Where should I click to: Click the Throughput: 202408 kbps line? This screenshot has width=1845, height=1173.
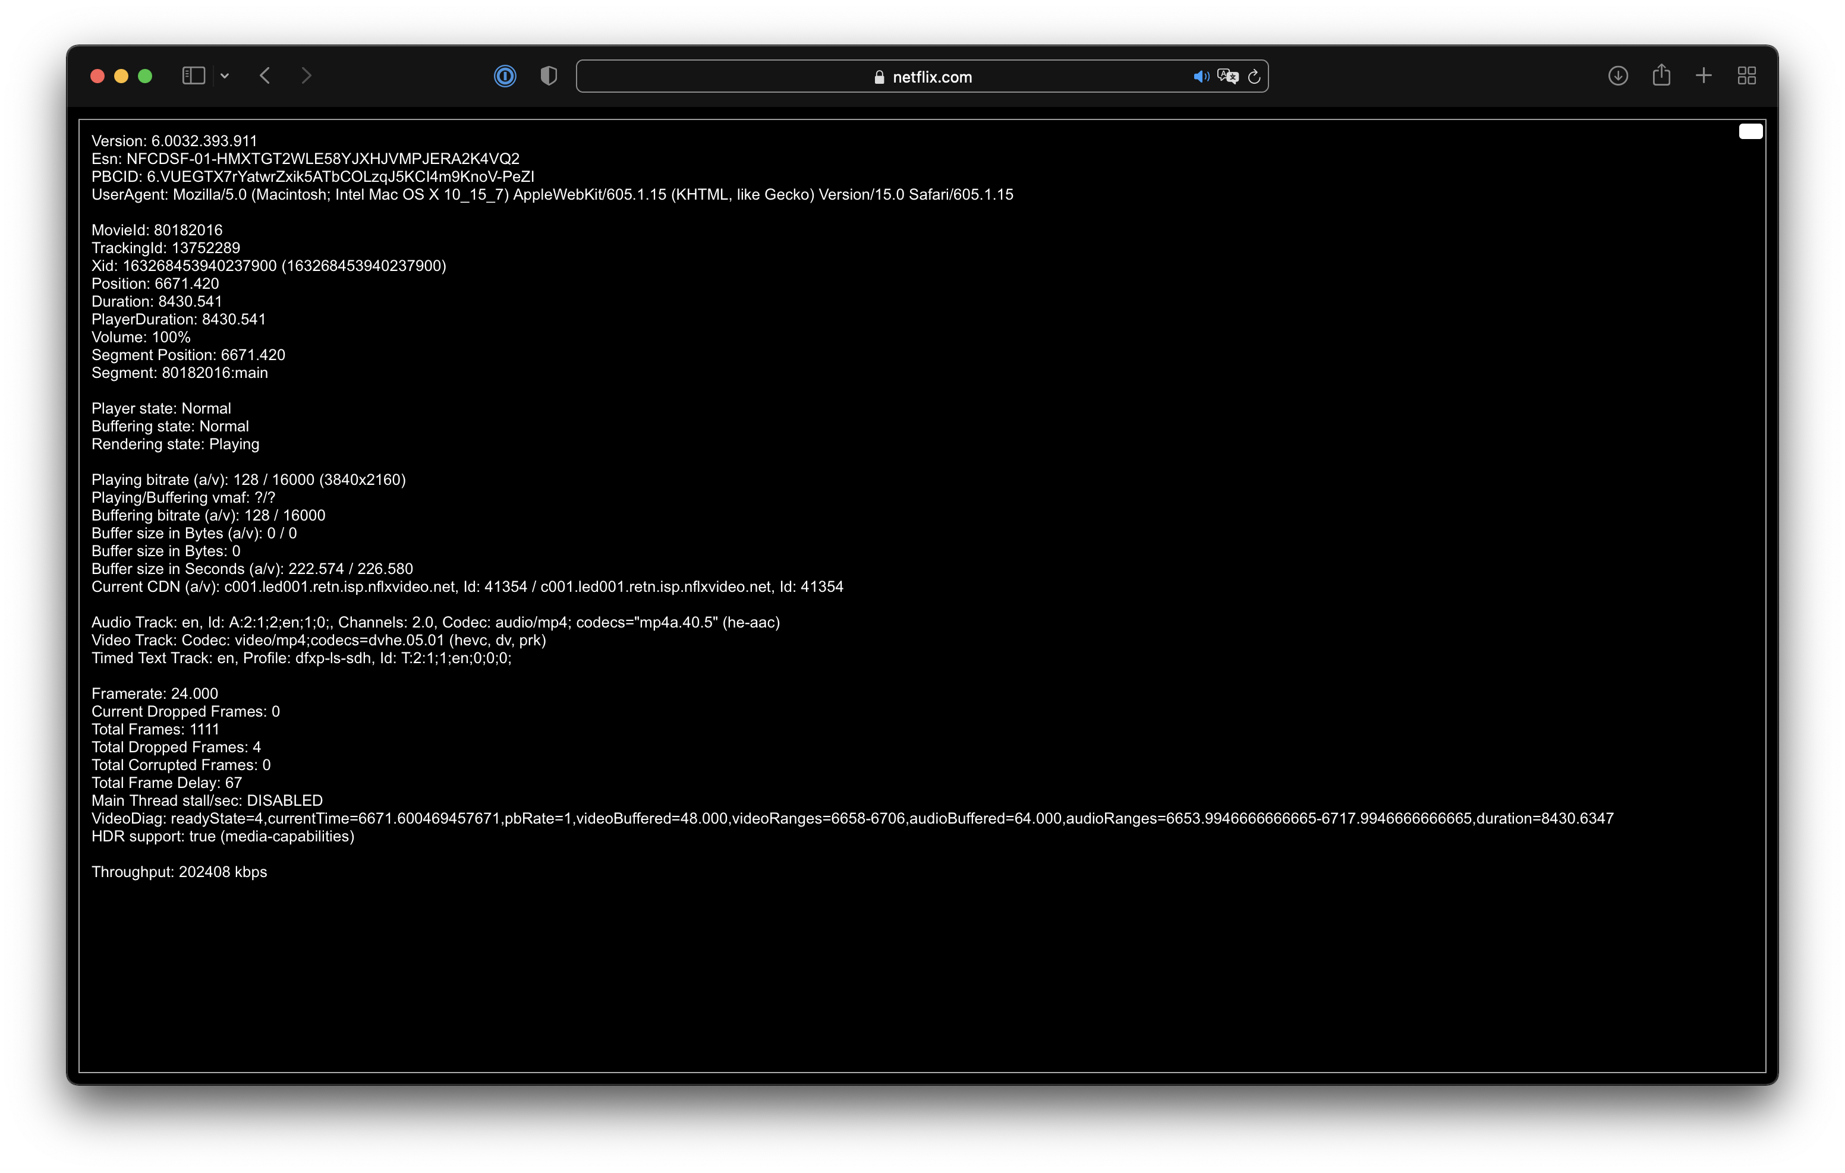(180, 872)
